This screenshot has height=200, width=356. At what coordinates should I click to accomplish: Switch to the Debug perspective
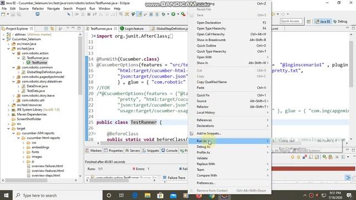[x=340, y=21]
